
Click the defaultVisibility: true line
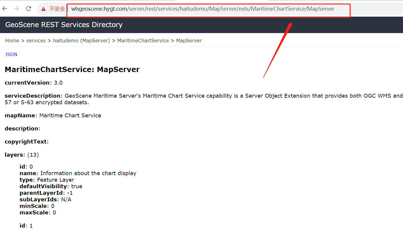(x=51, y=186)
